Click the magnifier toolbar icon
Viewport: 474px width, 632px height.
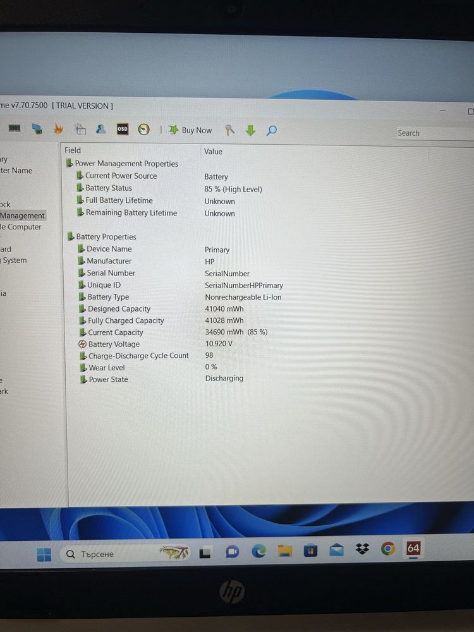point(272,130)
